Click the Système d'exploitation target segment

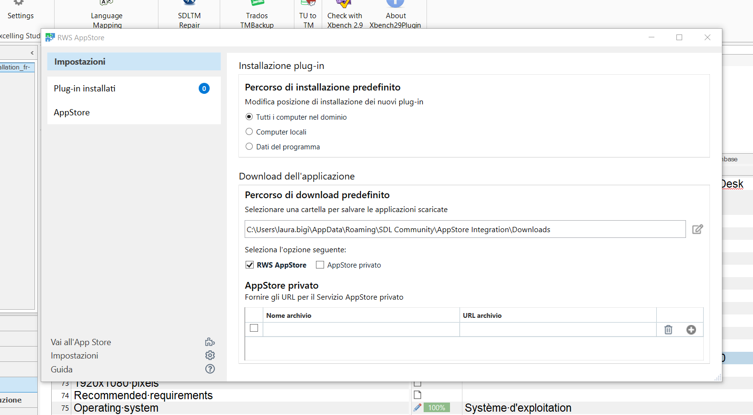(518, 408)
